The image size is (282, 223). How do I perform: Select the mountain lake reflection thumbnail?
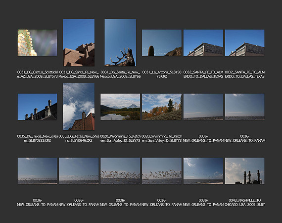tap(120, 107)
